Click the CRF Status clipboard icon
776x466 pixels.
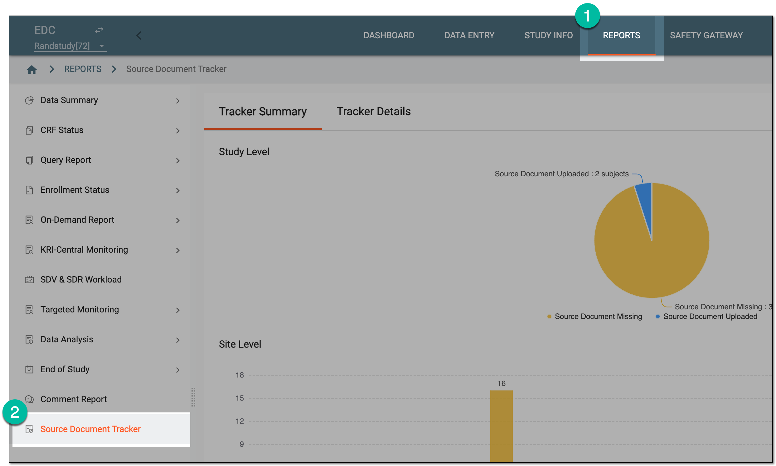[x=29, y=130]
